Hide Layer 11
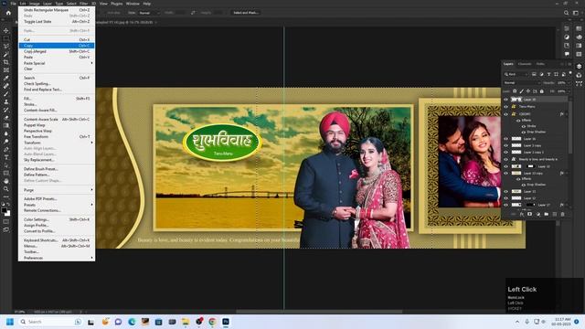Image resolution: width=585 pixels, height=329 pixels. coord(506,192)
